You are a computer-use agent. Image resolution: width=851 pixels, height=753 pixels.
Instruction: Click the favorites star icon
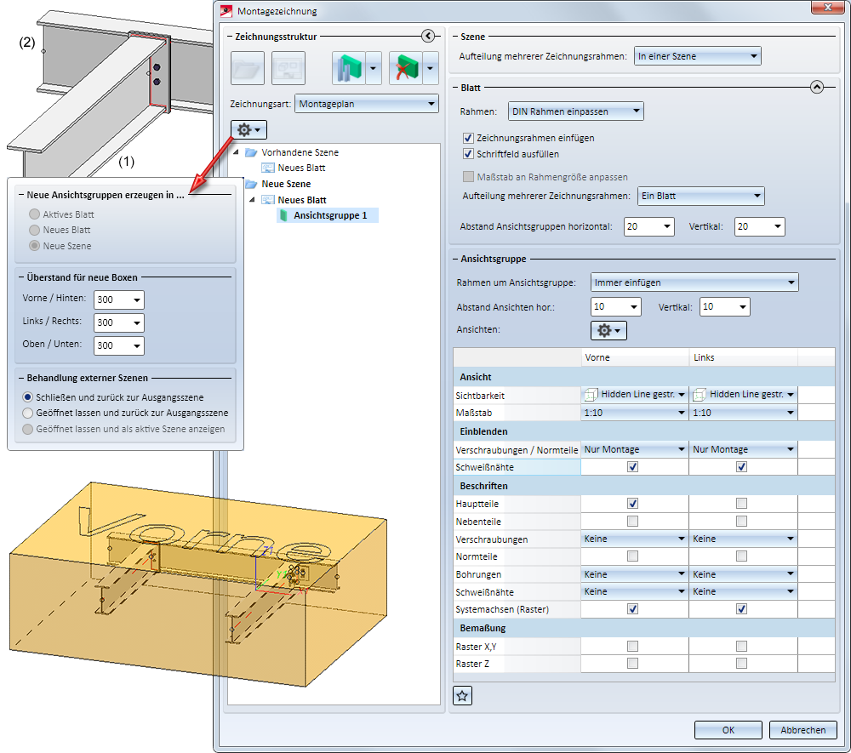462,696
